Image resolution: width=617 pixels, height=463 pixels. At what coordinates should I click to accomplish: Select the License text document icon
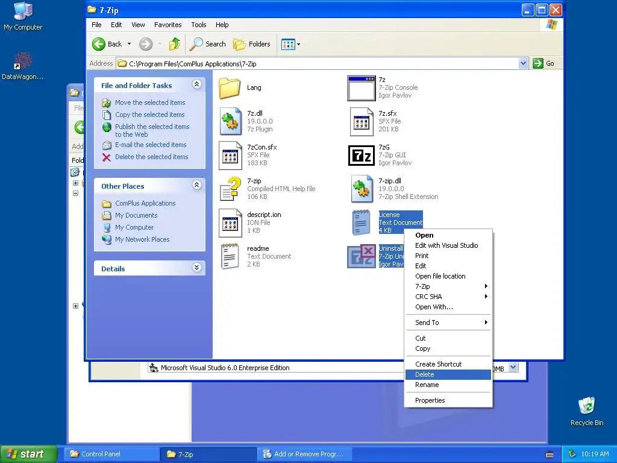(x=362, y=223)
